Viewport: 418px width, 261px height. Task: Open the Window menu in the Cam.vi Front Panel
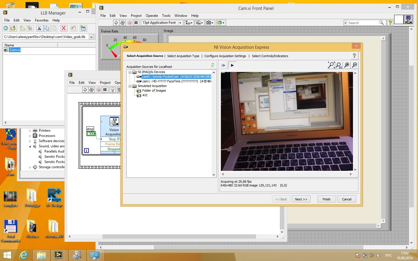[181, 16]
